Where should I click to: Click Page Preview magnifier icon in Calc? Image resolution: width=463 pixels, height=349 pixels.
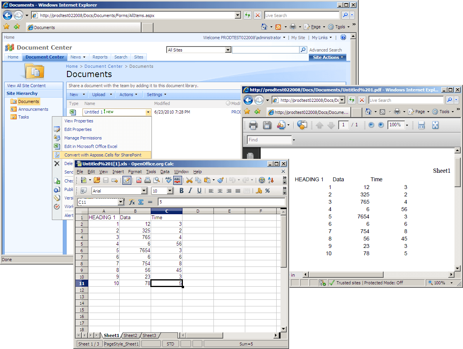(157, 180)
